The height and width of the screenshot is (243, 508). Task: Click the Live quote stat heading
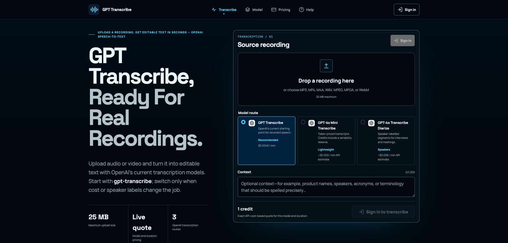click(x=142, y=222)
